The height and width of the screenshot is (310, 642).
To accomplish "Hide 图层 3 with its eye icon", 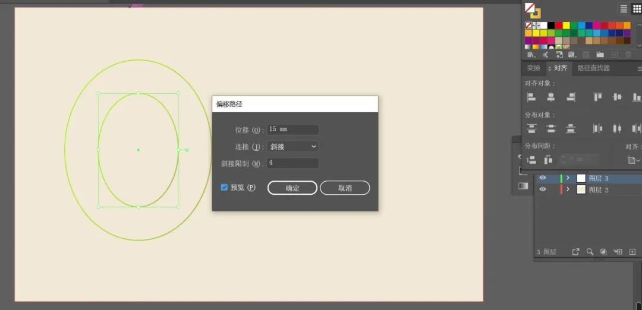I will click(x=542, y=178).
